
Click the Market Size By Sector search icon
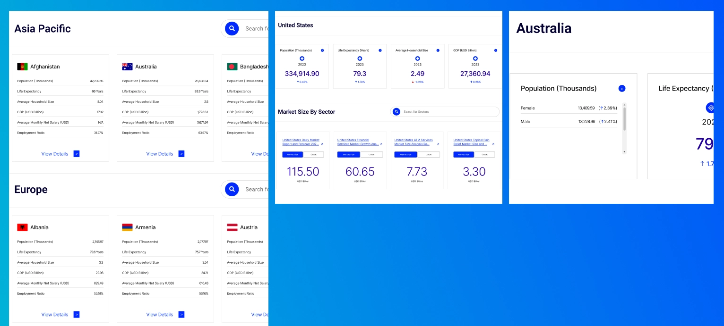(396, 112)
